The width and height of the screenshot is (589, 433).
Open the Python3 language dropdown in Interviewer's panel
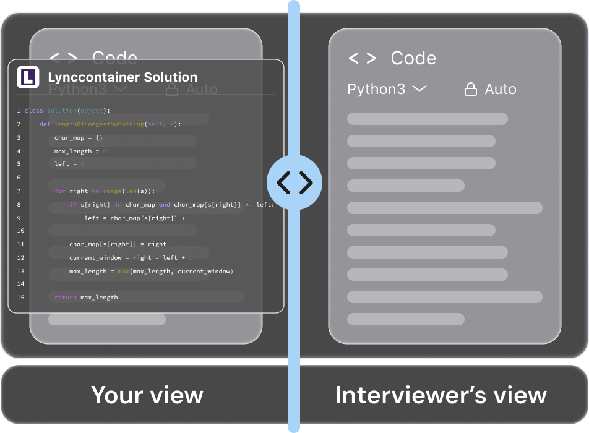pyautogui.click(x=376, y=90)
